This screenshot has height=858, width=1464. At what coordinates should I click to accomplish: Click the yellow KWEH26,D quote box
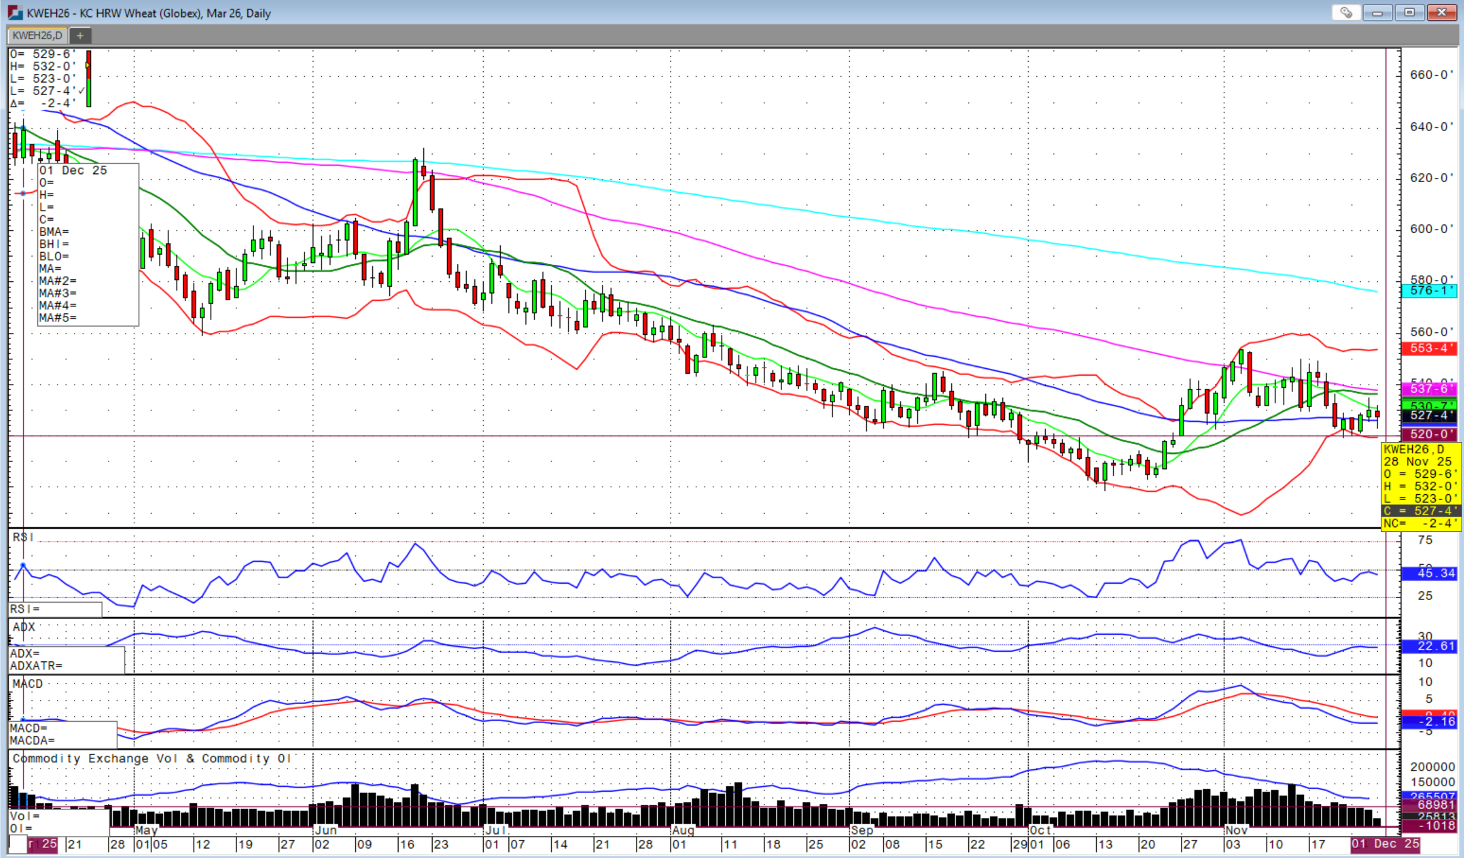[1421, 486]
